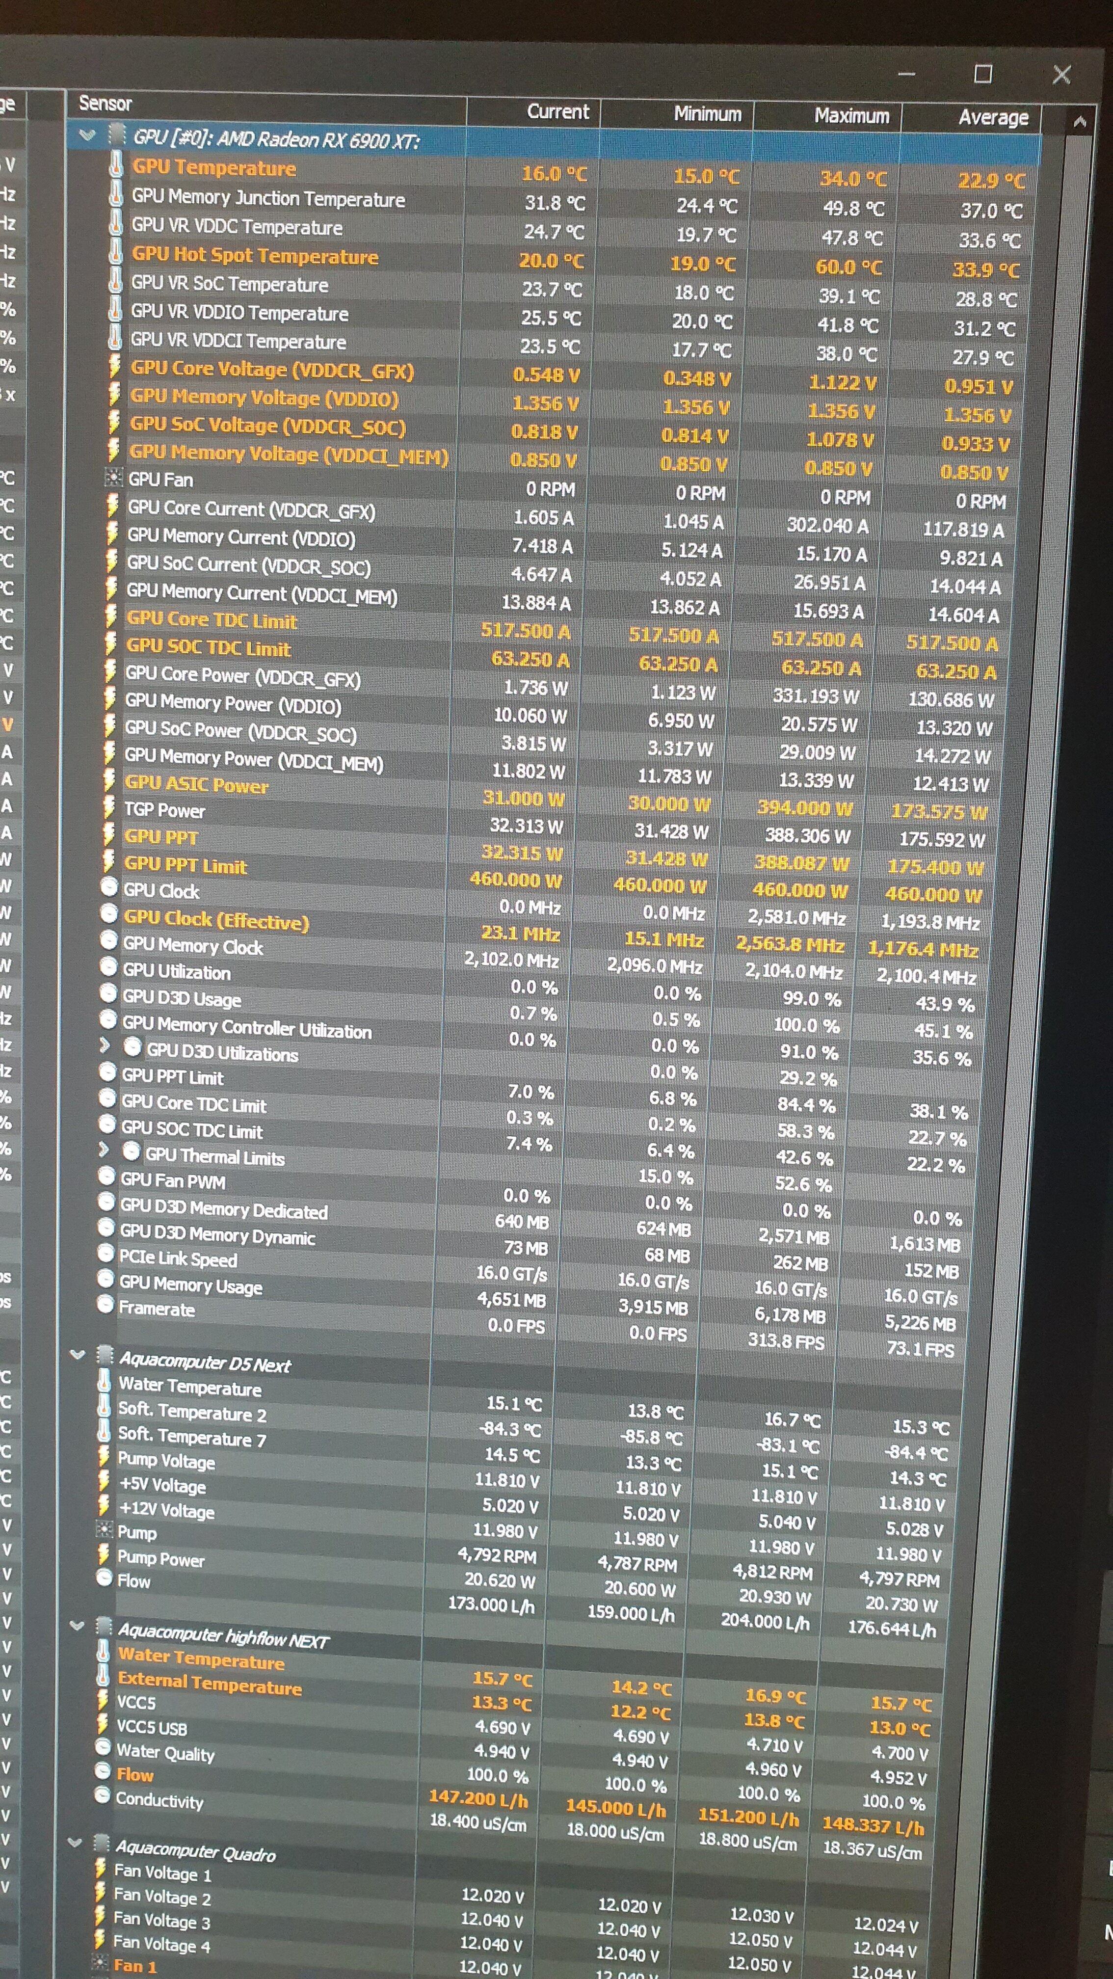Image resolution: width=1113 pixels, height=1979 pixels.
Task: Click the bolt icon of GPU Core TDC Limit
Action: click(111, 616)
